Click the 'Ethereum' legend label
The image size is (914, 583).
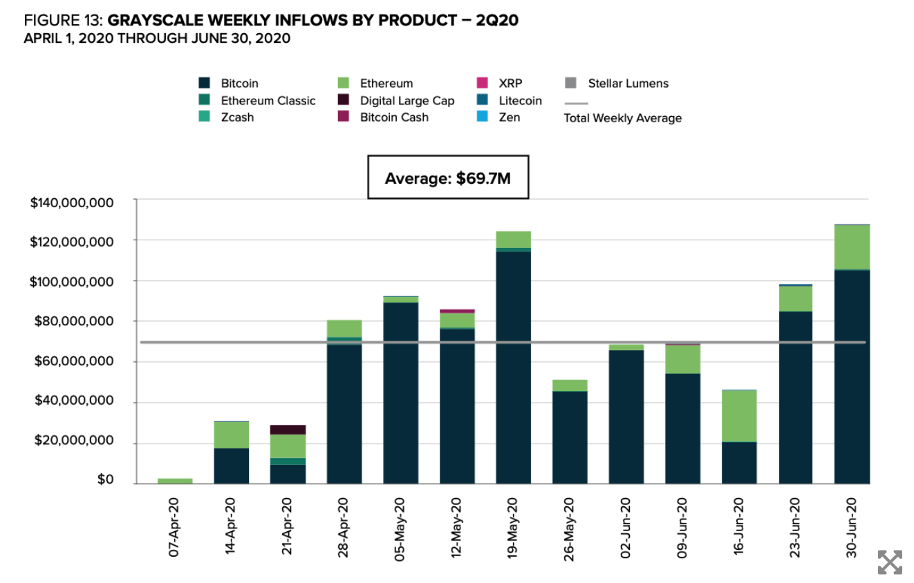tap(386, 84)
